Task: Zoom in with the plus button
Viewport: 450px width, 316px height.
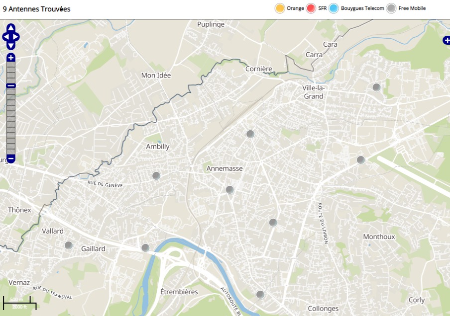Action: pos(11,58)
